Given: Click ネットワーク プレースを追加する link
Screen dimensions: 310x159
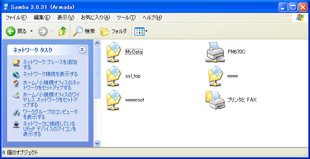Looking at the screenshot, I should click(x=50, y=65).
